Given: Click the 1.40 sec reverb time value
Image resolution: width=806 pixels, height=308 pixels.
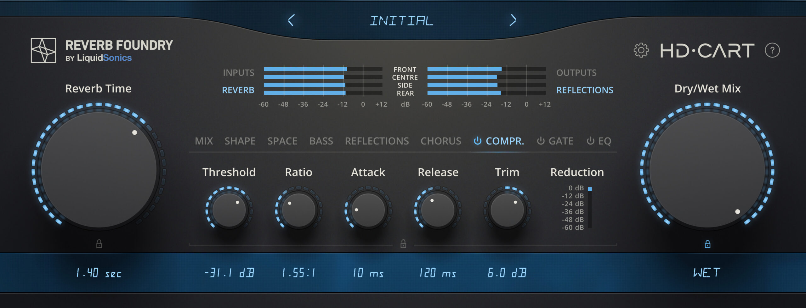Looking at the screenshot, I should coord(99,273).
